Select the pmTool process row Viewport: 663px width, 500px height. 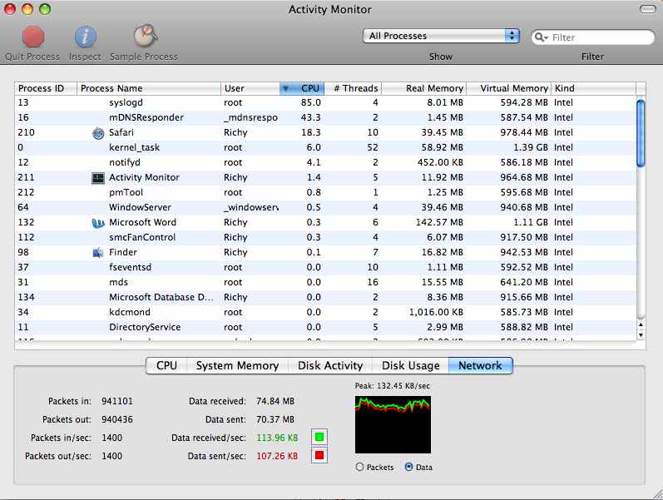pyautogui.click(x=325, y=192)
